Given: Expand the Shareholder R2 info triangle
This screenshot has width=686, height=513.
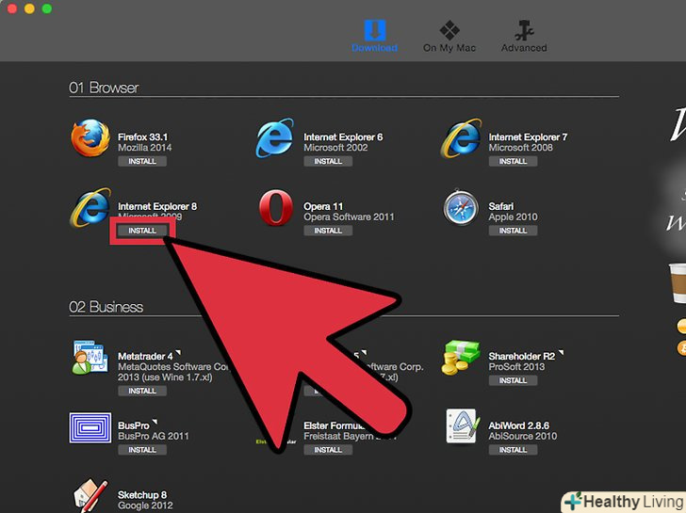Looking at the screenshot, I should click(x=561, y=353).
